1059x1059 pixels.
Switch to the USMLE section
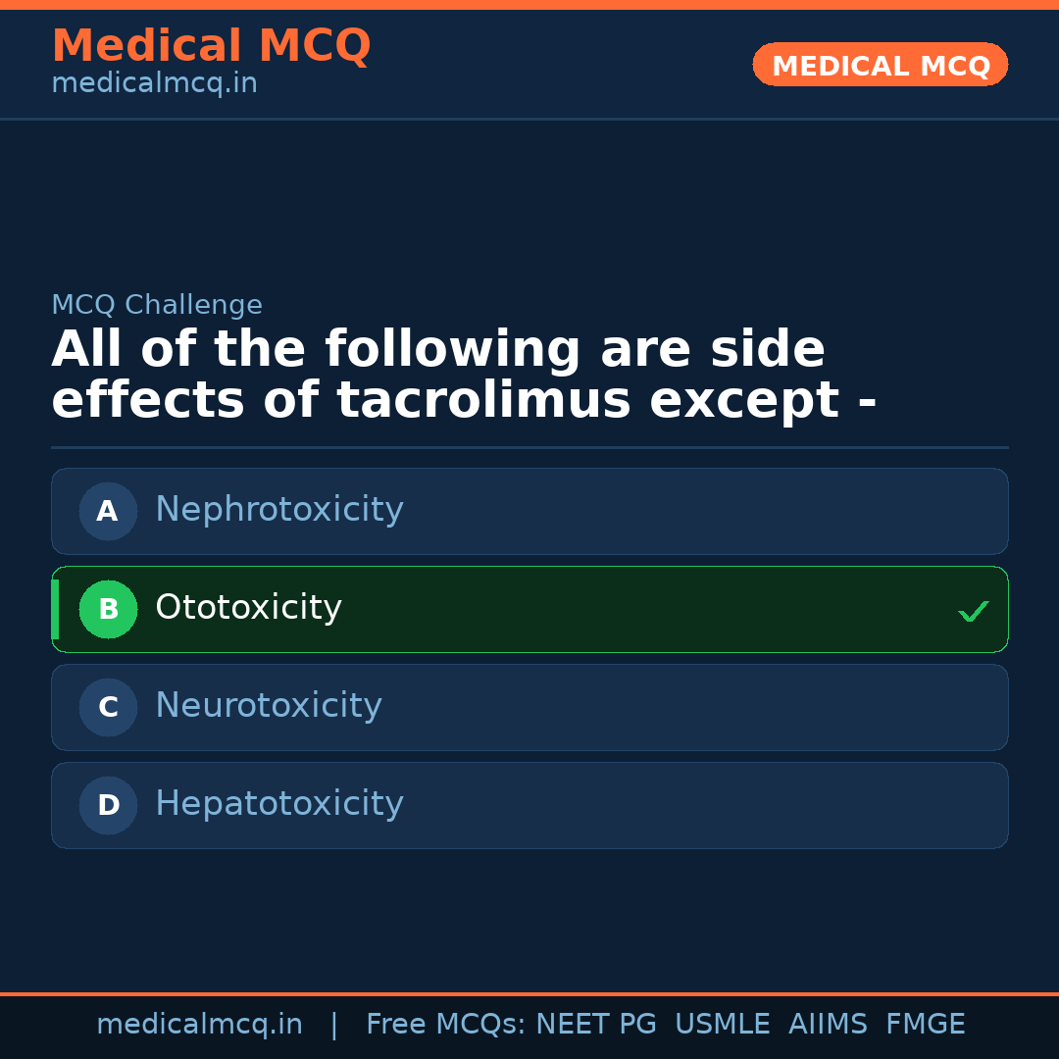click(723, 1024)
